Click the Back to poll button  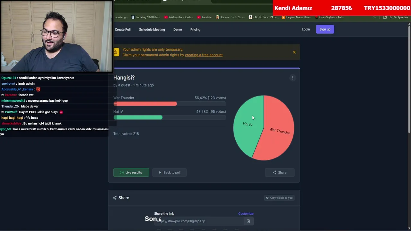click(169, 172)
